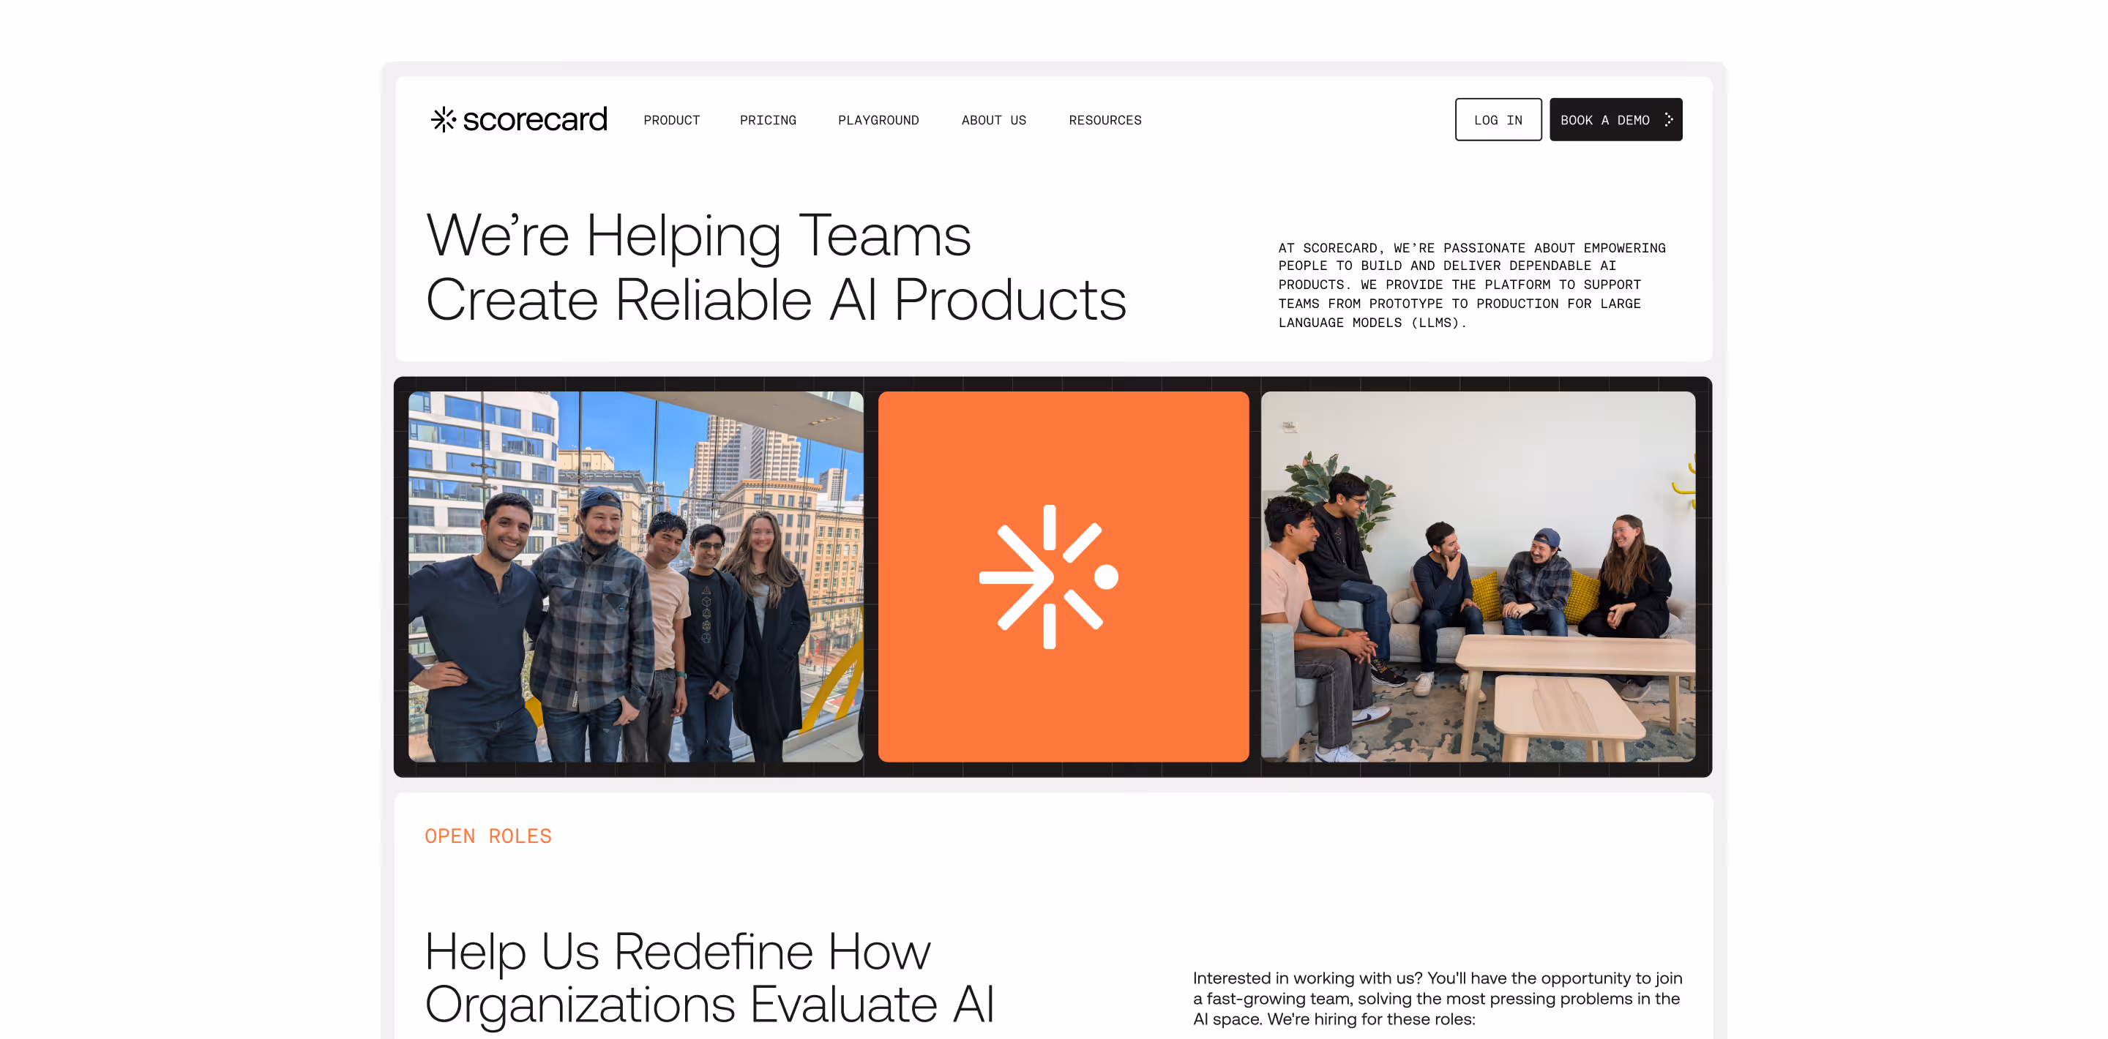This screenshot has width=2108, height=1039.
Task: Go to the Pricing page
Action: pyautogui.click(x=767, y=120)
